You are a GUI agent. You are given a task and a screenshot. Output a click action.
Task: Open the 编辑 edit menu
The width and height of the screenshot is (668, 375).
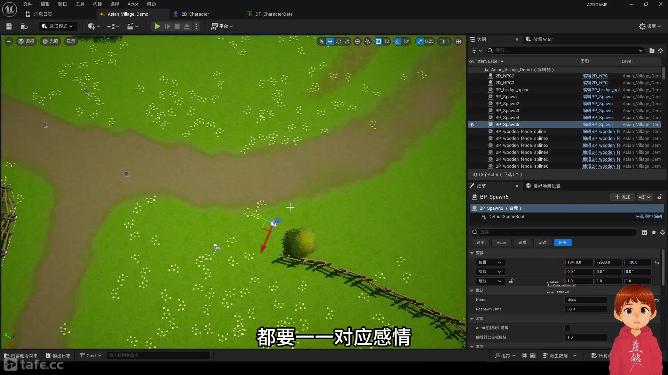(45, 4)
